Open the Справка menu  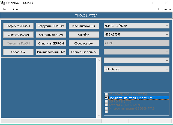[x=165, y=9]
